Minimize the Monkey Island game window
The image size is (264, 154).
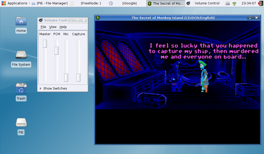click(x=250, y=18)
